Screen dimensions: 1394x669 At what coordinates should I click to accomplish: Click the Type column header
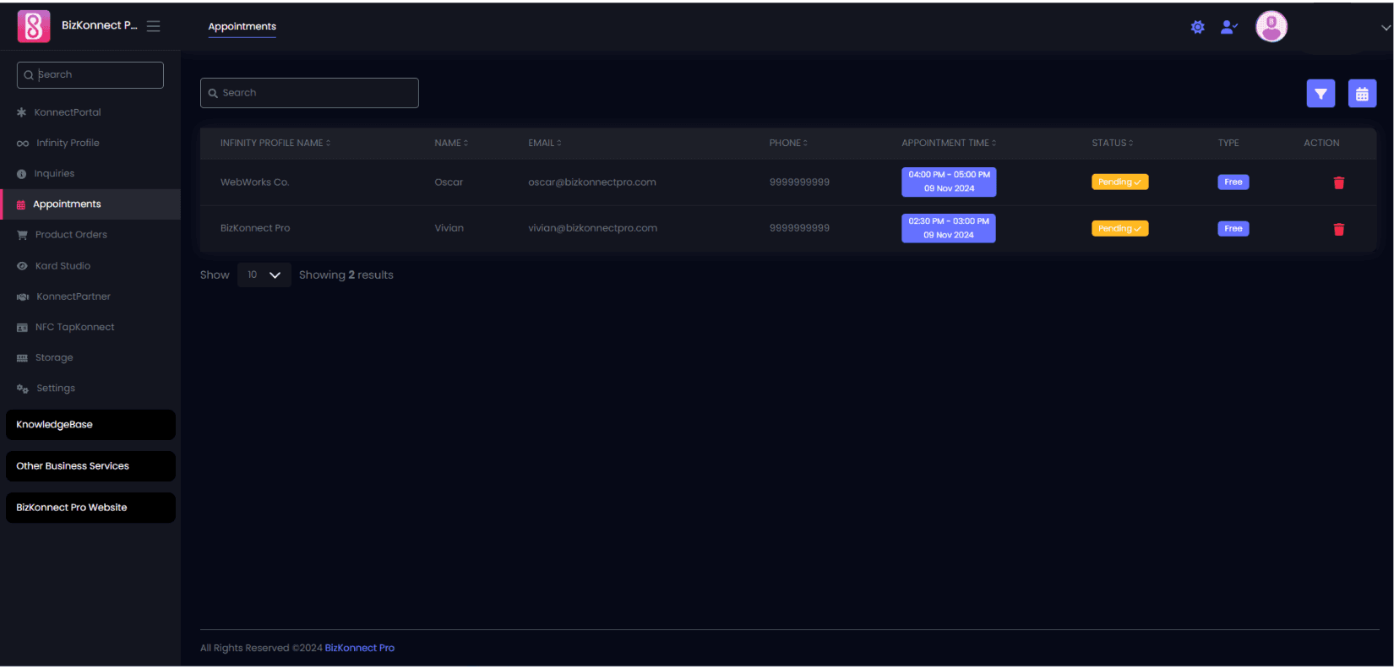(1228, 144)
